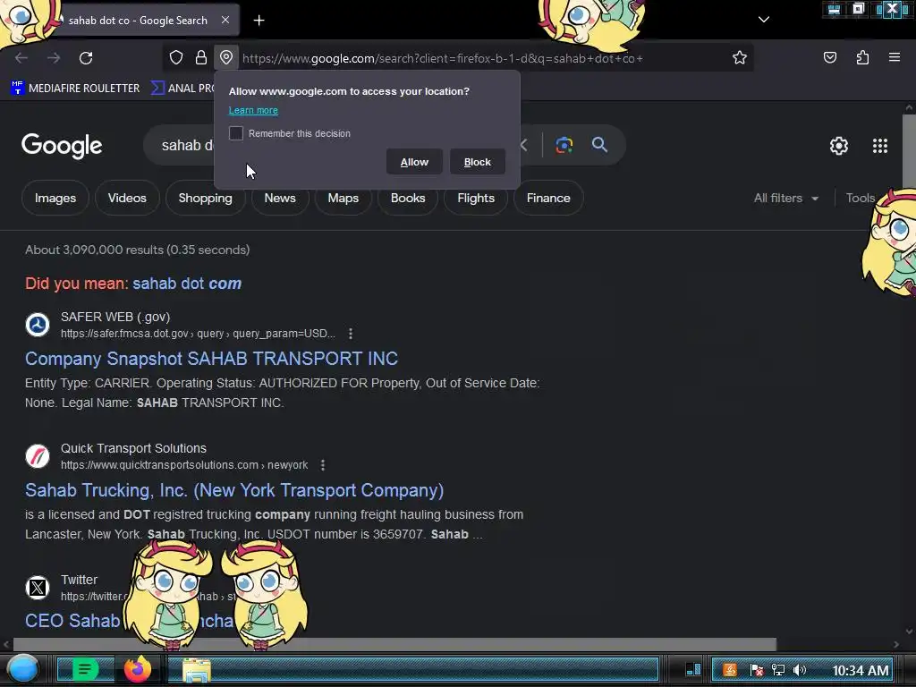The width and height of the screenshot is (916, 687).
Task: Open the Extensions puzzle icon
Action: pyautogui.click(x=862, y=57)
